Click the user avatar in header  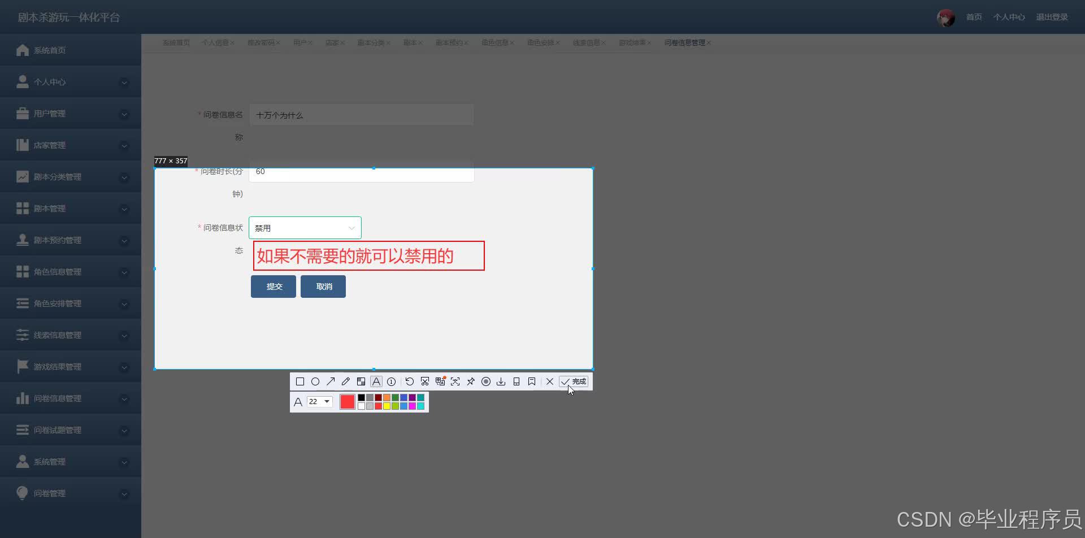(945, 18)
